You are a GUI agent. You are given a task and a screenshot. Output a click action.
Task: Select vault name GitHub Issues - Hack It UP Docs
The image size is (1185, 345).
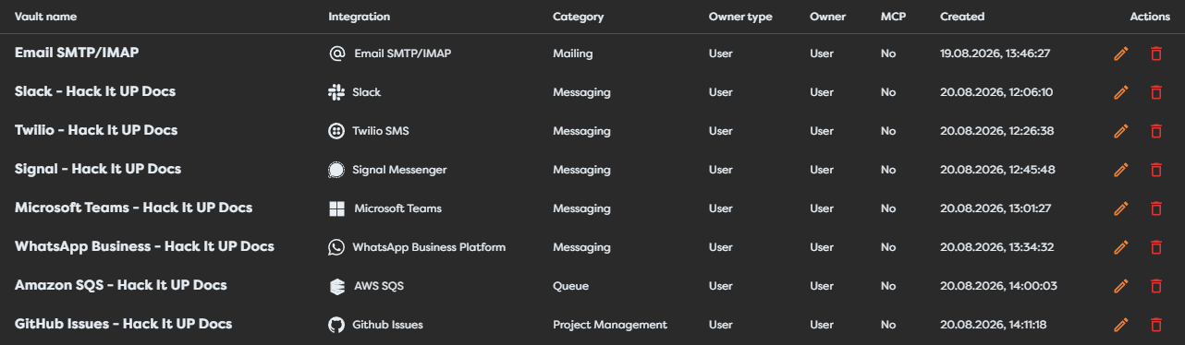[x=124, y=324]
